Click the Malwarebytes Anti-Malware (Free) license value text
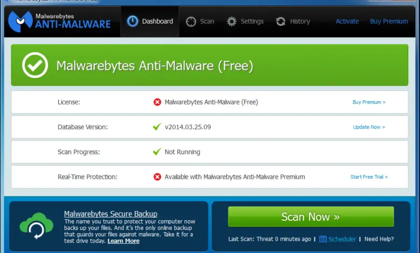The image size is (420, 253). point(211,102)
